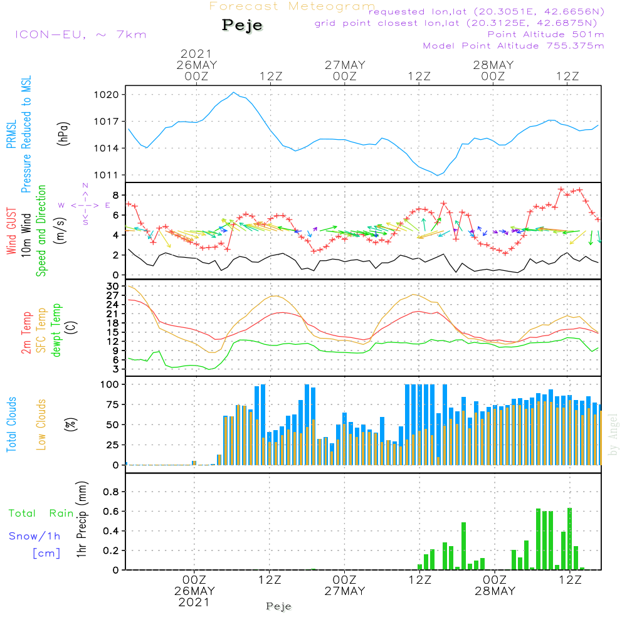Select '2021' label under the bottom axis
Viewport: 627px width, 627px height.
tap(194, 602)
